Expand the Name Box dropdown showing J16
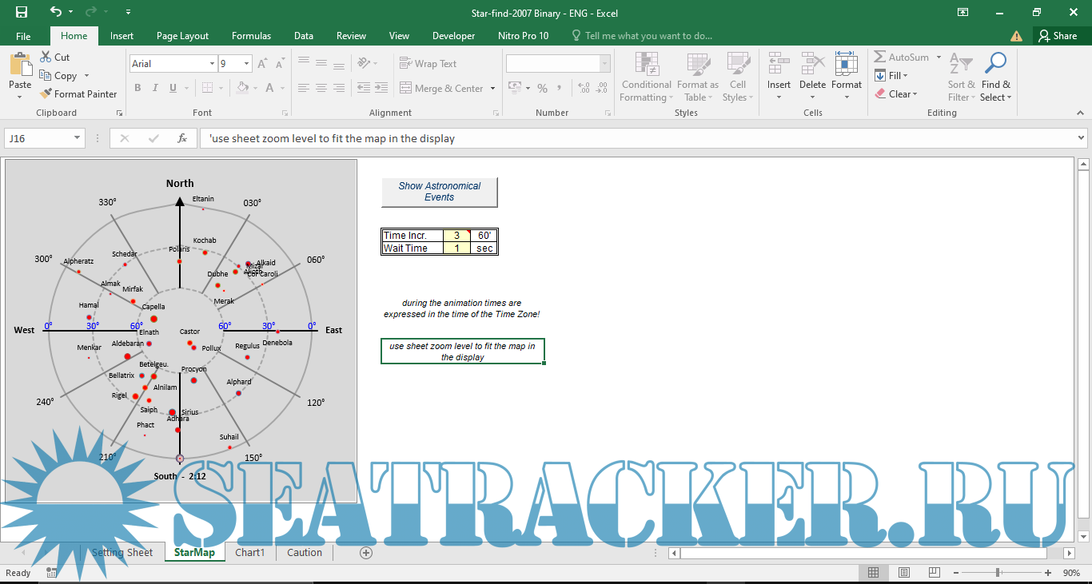1092x584 pixels. [78, 138]
